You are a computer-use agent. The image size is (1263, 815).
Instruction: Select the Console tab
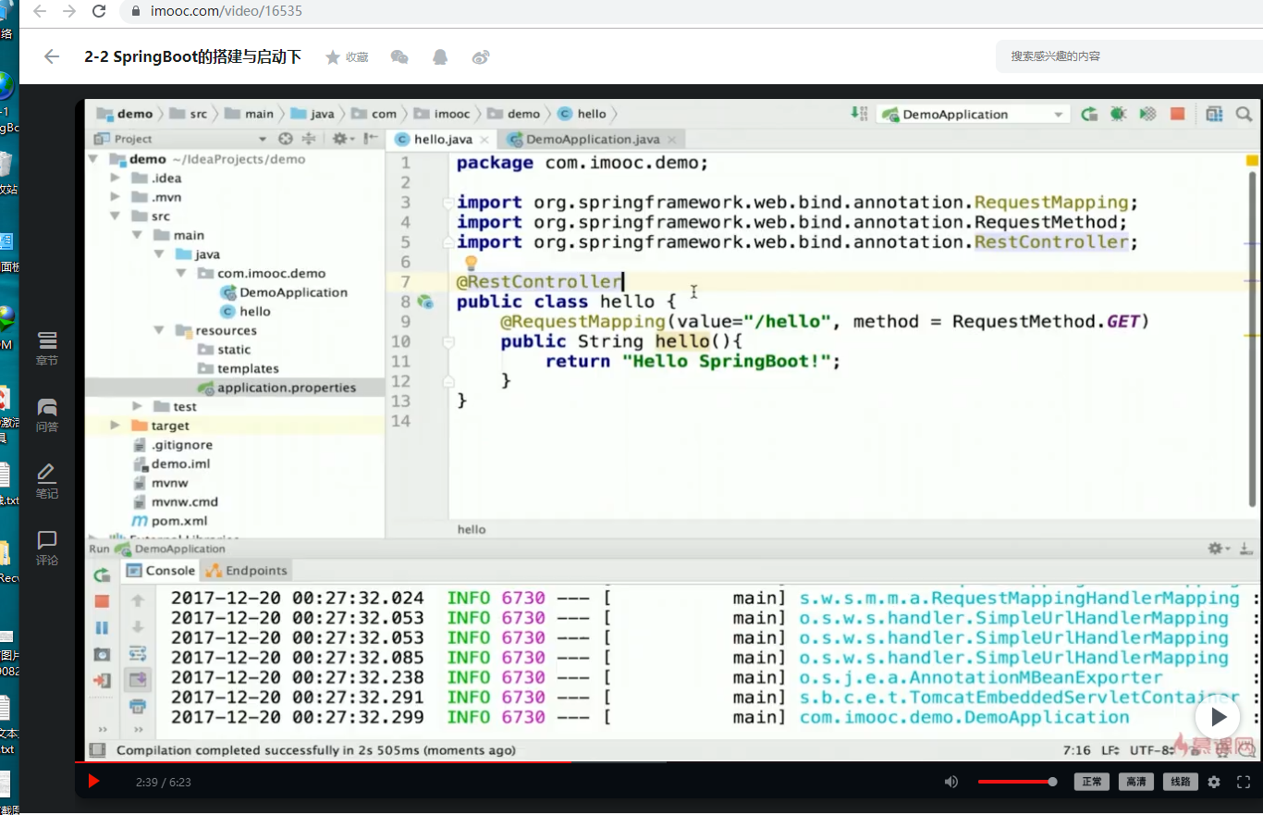point(161,571)
